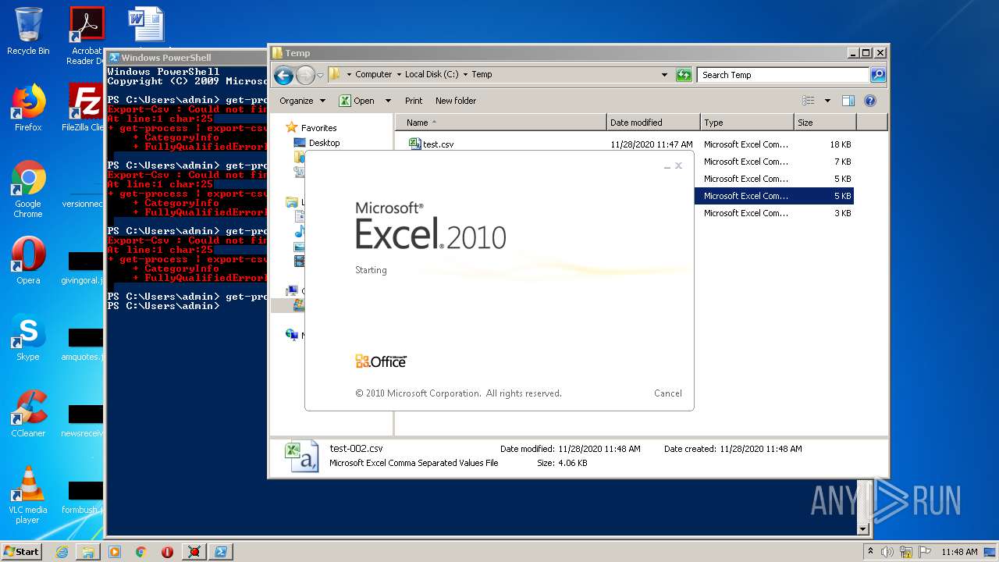Open the Start menu
Viewport: 999px width, 562px height.
(21, 551)
